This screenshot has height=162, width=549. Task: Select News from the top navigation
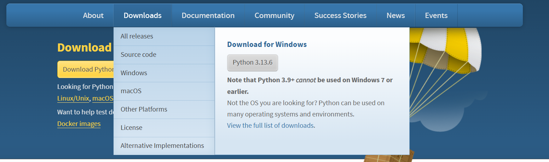point(395,16)
